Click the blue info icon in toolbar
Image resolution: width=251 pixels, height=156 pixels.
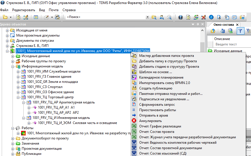click(211, 17)
